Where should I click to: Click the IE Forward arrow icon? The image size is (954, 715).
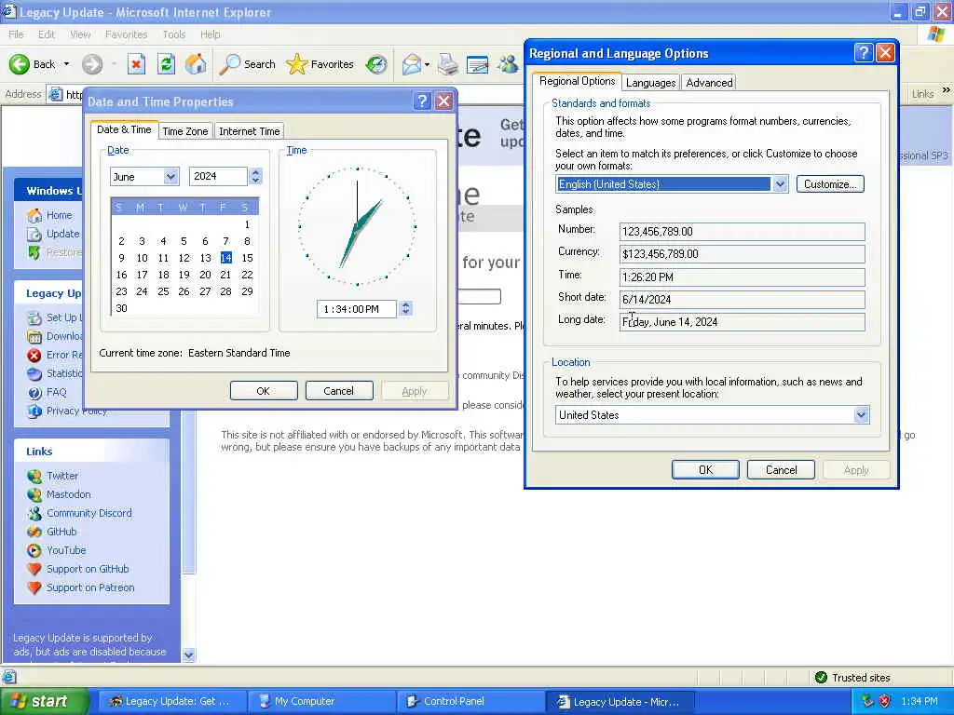92,64
